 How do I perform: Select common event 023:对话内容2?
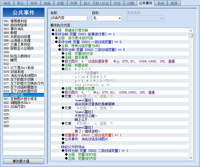click(24, 107)
